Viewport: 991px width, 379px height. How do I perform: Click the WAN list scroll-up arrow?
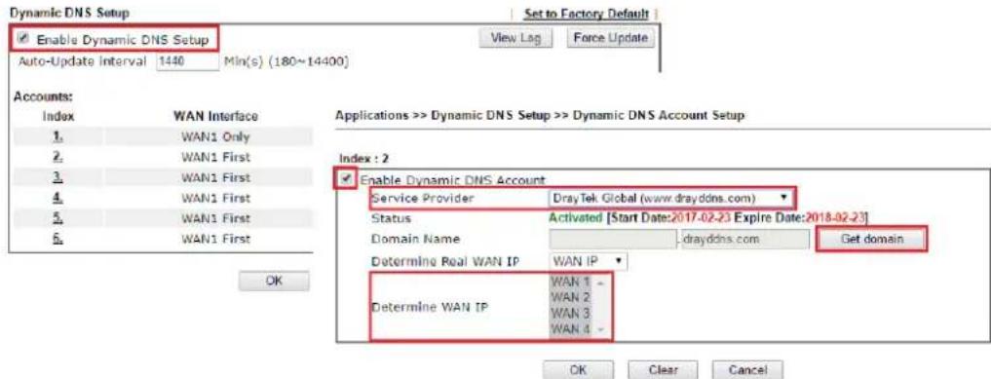tap(600, 282)
